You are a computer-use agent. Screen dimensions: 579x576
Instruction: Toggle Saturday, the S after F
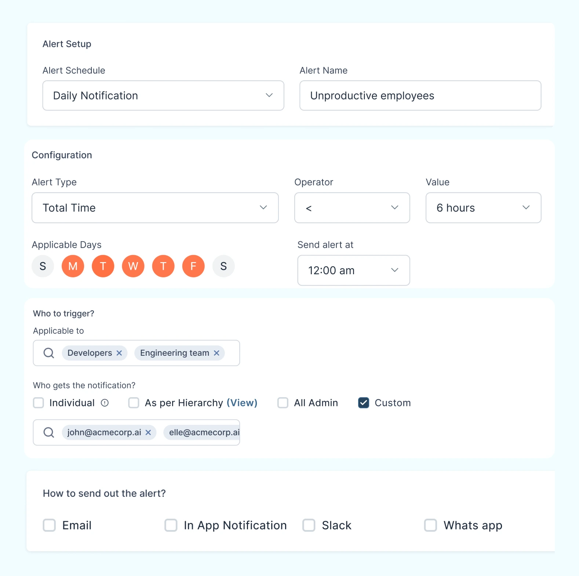[x=223, y=266]
